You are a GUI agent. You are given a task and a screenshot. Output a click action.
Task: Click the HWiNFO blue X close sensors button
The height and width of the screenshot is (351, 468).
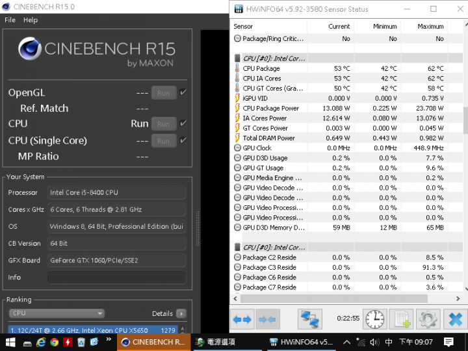tap(455, 319)
